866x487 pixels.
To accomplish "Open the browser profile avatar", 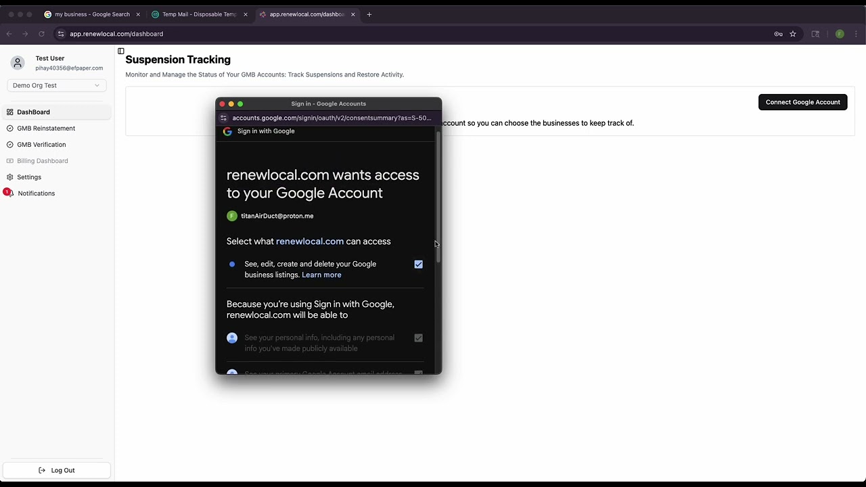I will click(840, 34).
